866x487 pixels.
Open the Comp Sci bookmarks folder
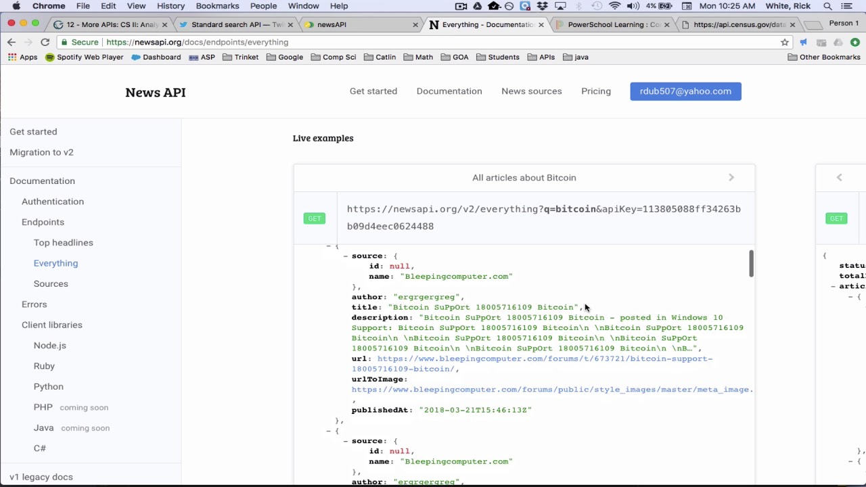(334, 57)
